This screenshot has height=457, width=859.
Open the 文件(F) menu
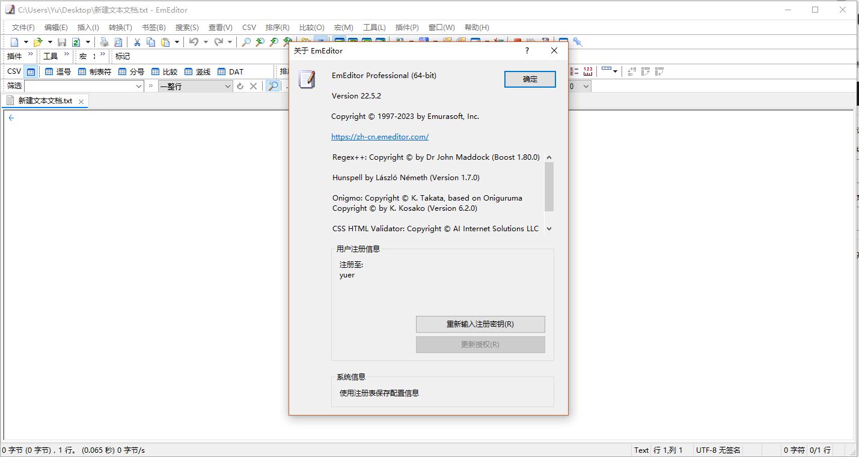[23, 27]
